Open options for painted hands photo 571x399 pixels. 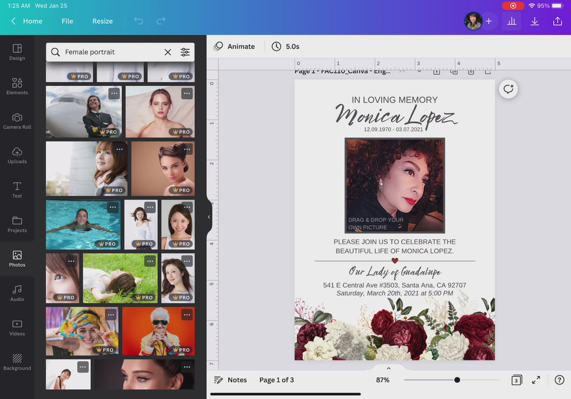pyautogui.click(x=111, y=314)
